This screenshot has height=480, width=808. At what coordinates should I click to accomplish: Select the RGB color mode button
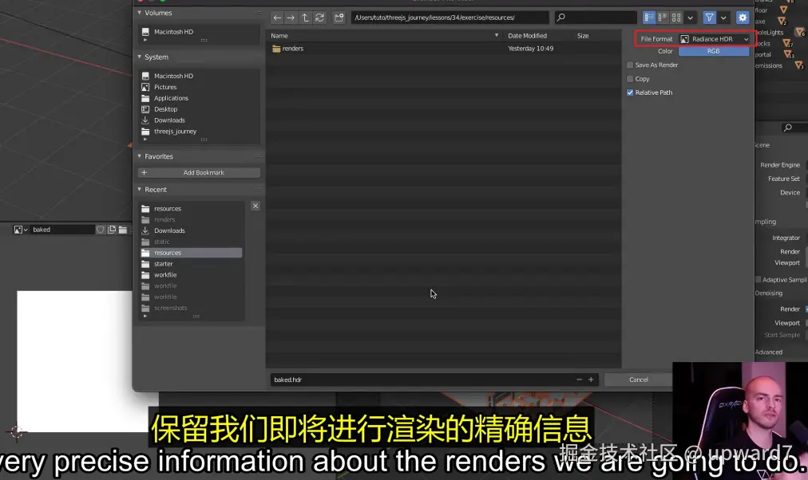pos(714,52)
